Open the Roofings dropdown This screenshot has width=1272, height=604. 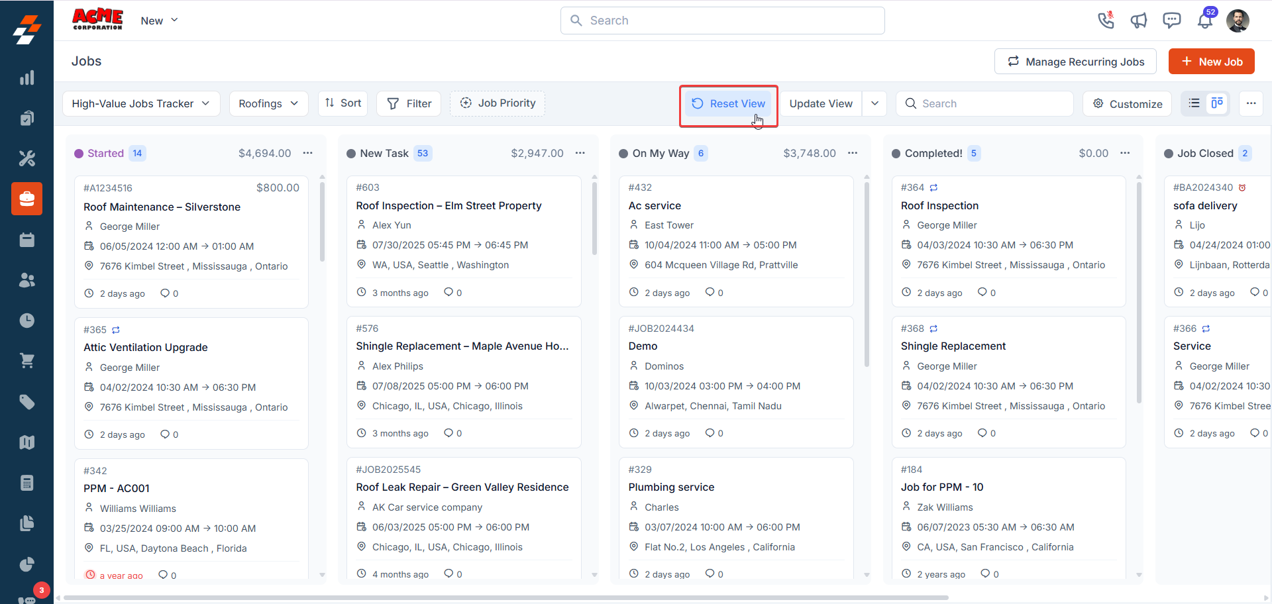click(268, 103)
